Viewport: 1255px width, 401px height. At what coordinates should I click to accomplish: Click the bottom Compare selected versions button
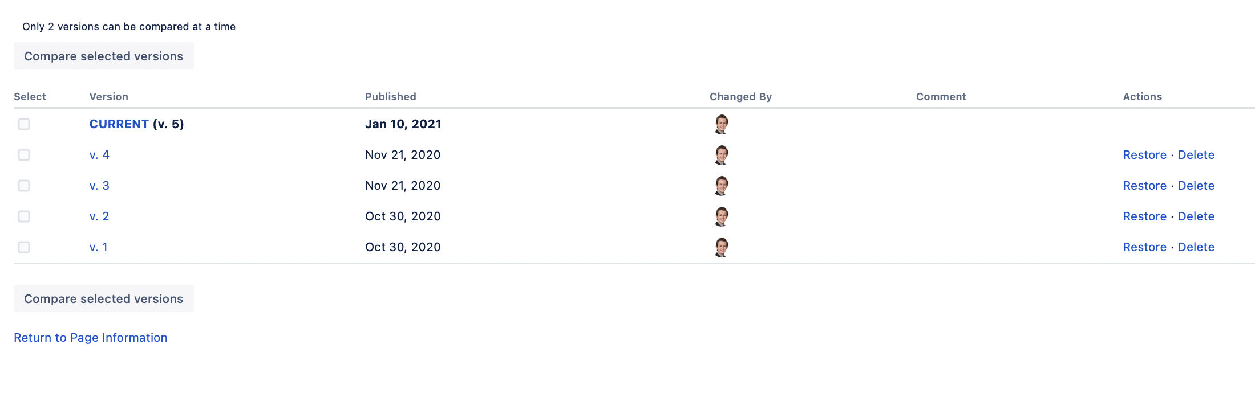point(103,298)
